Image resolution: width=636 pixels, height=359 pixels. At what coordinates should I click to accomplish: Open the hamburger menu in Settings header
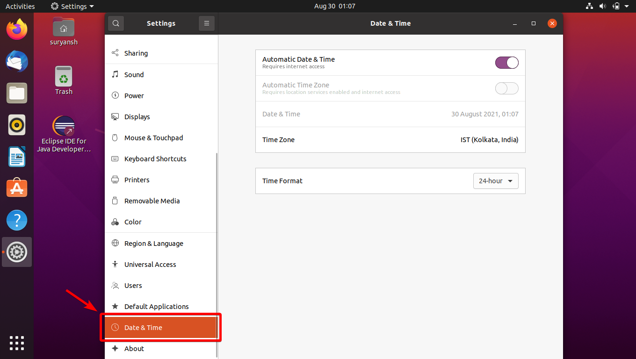206,23
